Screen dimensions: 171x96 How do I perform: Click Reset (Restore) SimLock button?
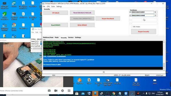point(82,13)
